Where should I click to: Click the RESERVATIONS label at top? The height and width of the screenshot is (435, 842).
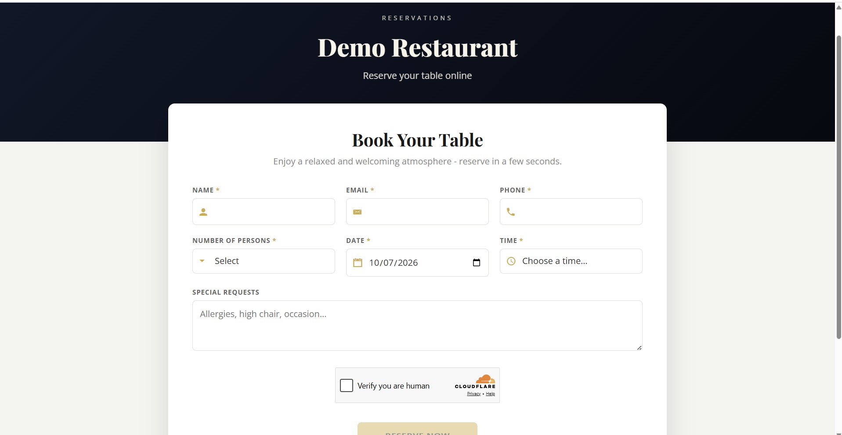pos(417,18)
